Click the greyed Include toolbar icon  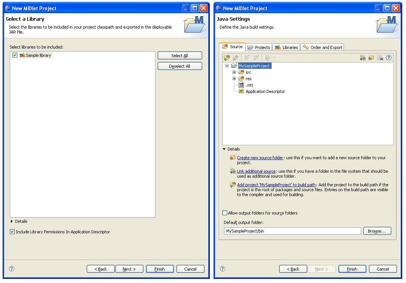pos(256,58)
